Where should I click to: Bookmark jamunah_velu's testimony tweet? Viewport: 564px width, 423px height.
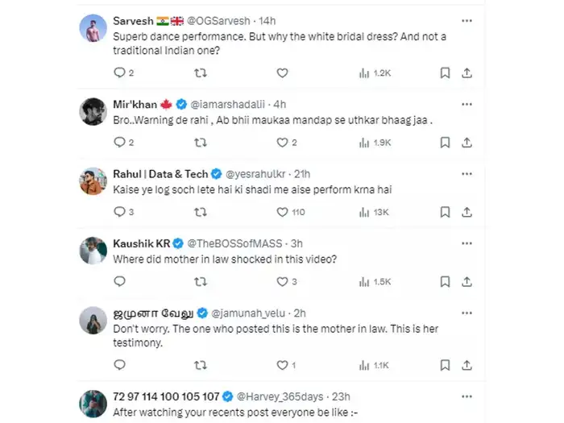[444, 365]
